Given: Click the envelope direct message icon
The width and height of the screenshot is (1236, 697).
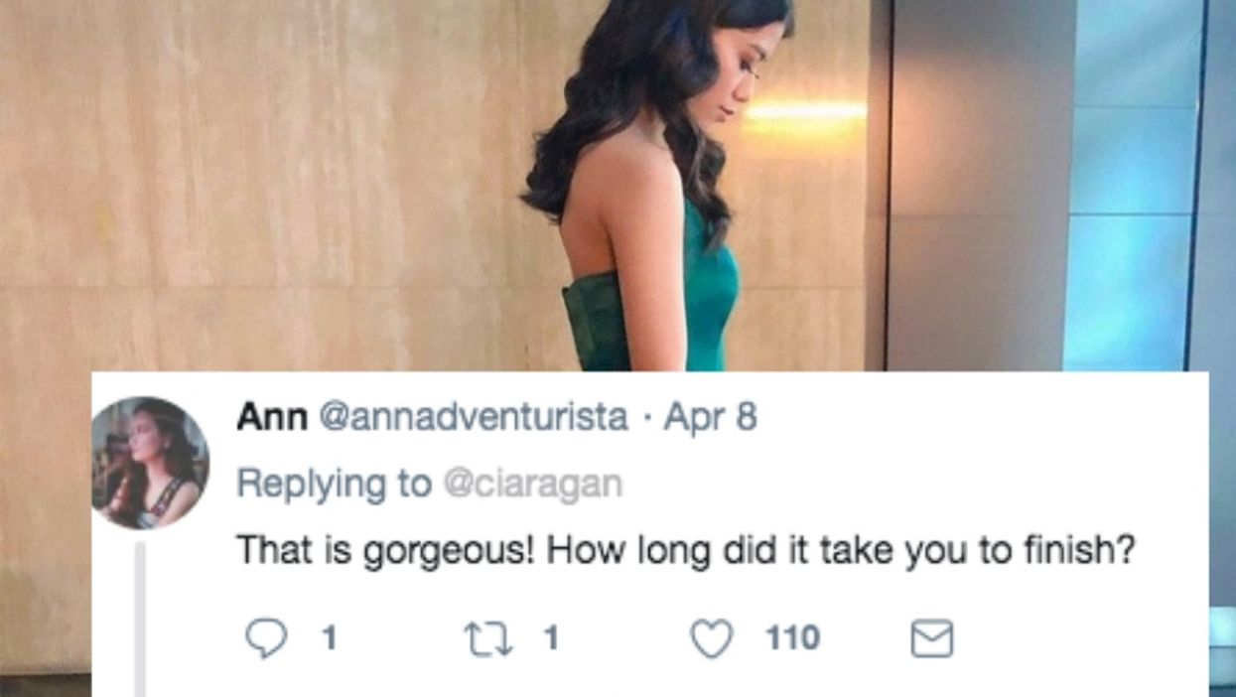Looking at the screenshot, I should pos(932,639).
